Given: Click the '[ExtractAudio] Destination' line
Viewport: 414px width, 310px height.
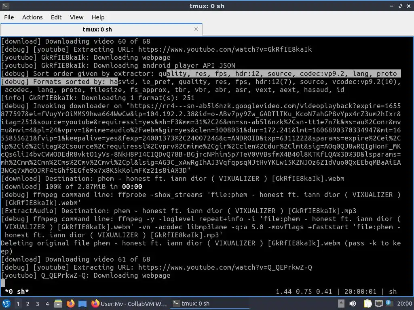Looking at the screenshot, I should pyautogui.click(x=178, y=211).
